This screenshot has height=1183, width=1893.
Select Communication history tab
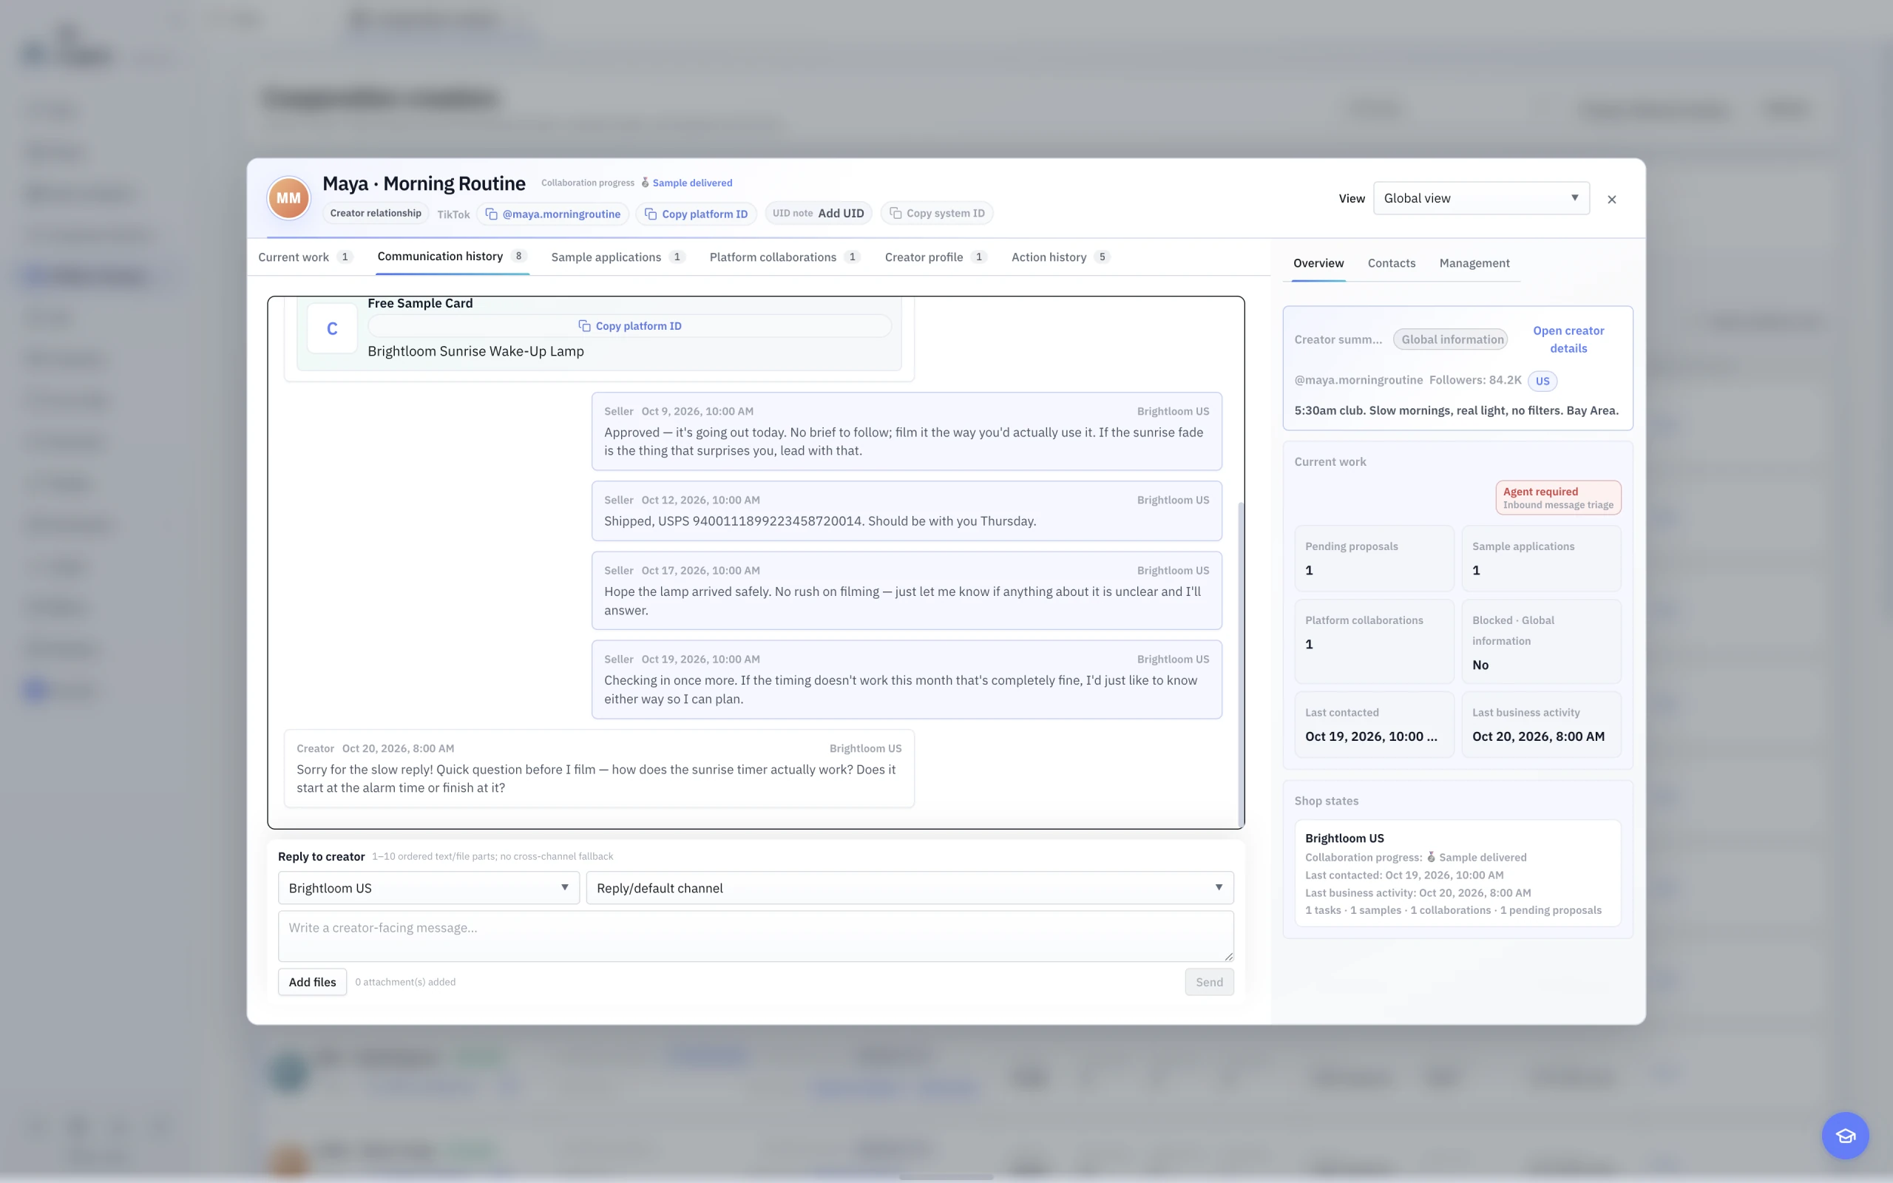point(452,257)
